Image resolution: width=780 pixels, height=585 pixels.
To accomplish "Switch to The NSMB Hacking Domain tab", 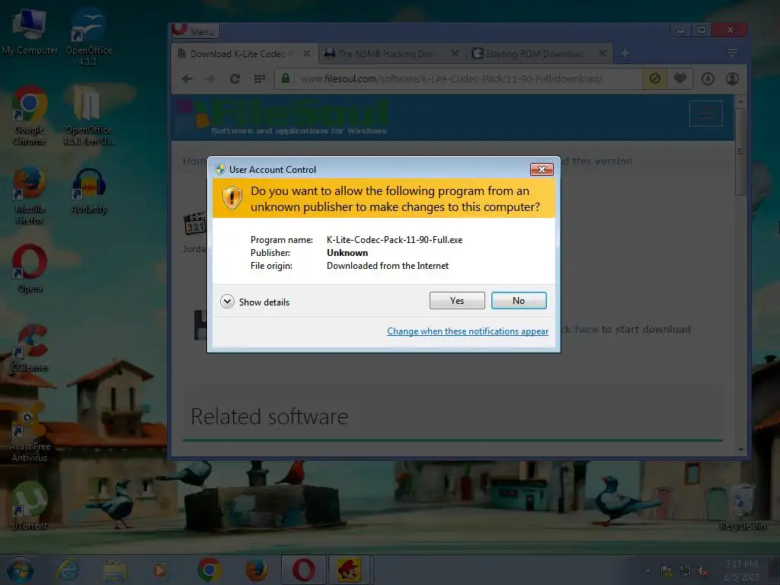I will pyautogui.click(x=388, y=54).
